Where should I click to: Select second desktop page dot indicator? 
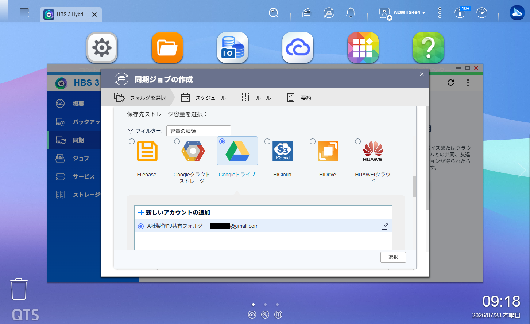[x=265, y=304]
